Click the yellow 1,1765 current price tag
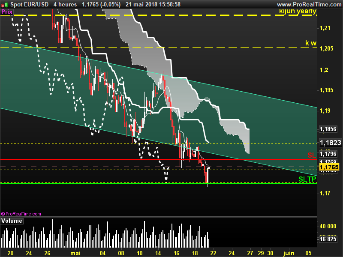 (x=329, y=167)
